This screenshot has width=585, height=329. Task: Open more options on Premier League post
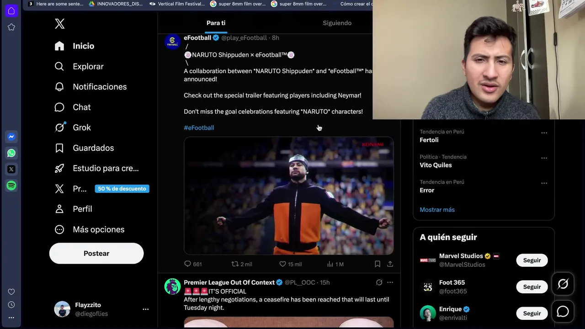tap(390, 282)
